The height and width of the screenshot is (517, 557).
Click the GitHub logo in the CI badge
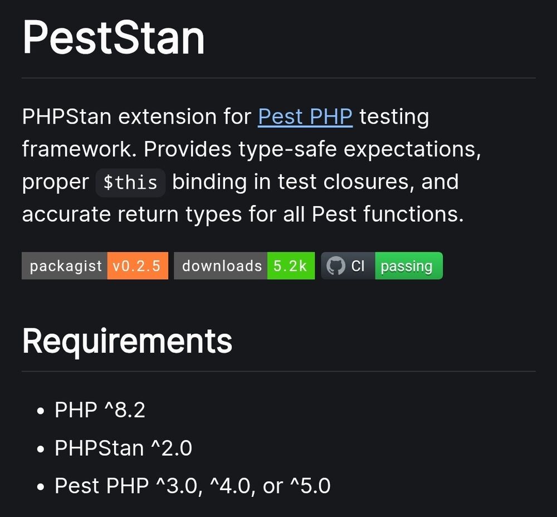pyautogui.click(x=336, y=266)
